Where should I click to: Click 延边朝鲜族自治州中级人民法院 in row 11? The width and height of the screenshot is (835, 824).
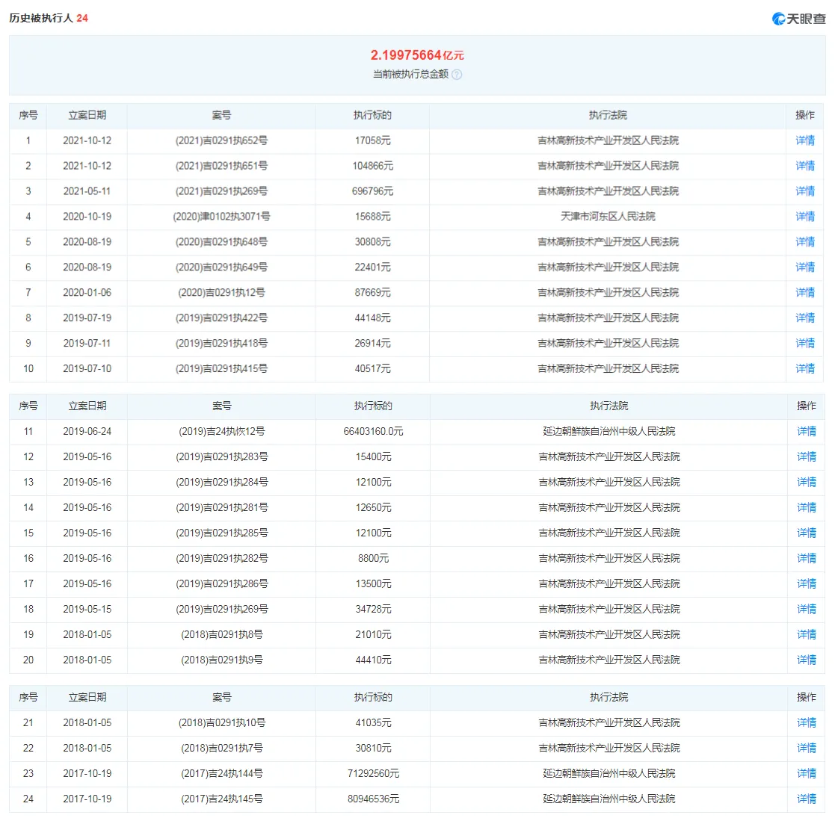coord(608,432)
